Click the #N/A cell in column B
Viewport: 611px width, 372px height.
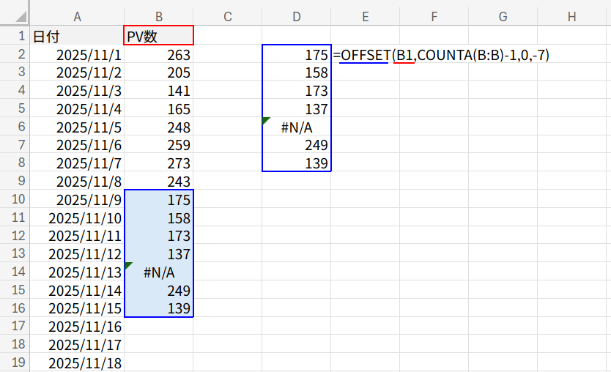click(x=159, y=272)
